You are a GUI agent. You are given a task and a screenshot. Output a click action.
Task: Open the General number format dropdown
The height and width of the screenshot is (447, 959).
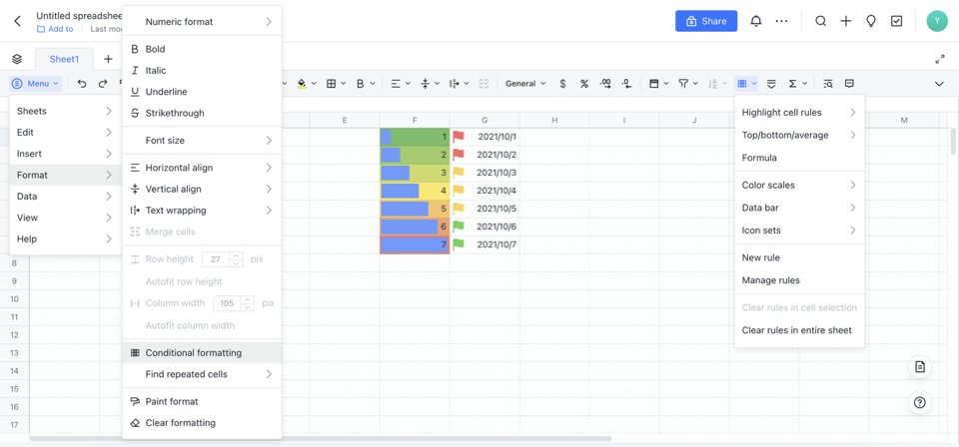[525, 84]
